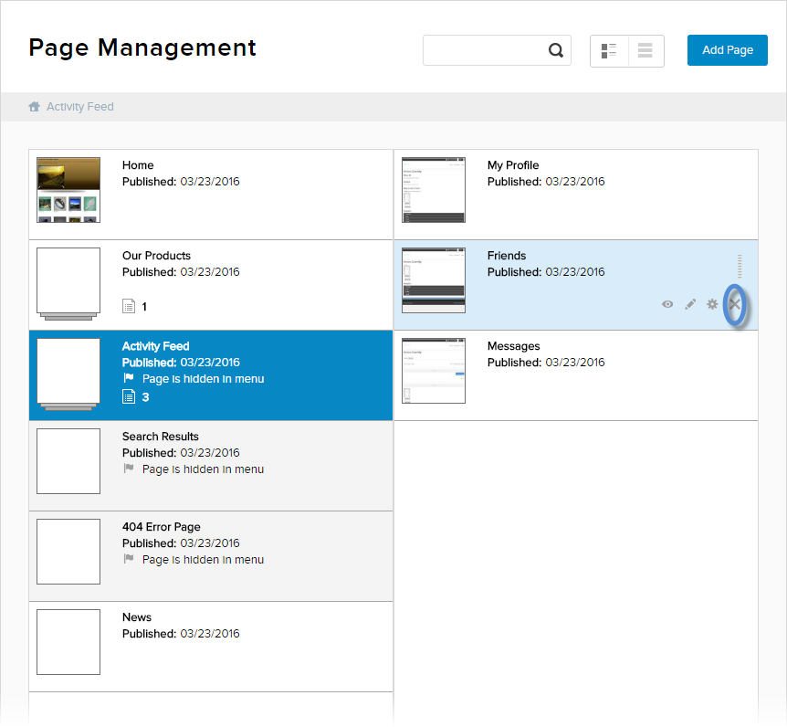Viewport: 787px width, 727px height.
Task: Click the My Profile page title
Action: point(513,165)
